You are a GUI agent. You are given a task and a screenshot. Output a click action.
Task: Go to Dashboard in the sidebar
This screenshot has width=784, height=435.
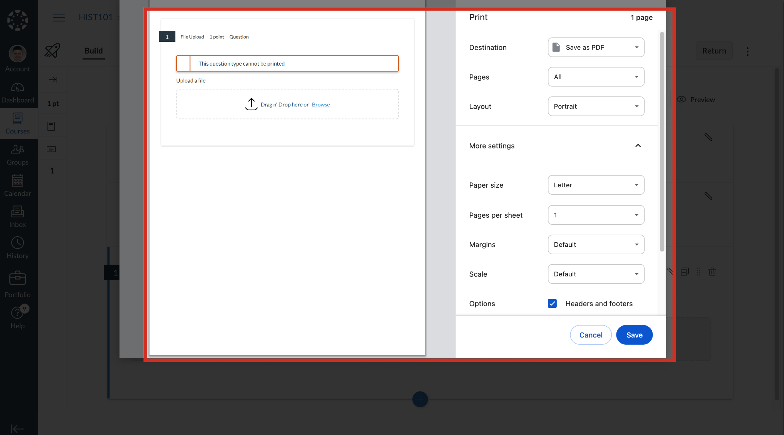(x=18, y=93)
